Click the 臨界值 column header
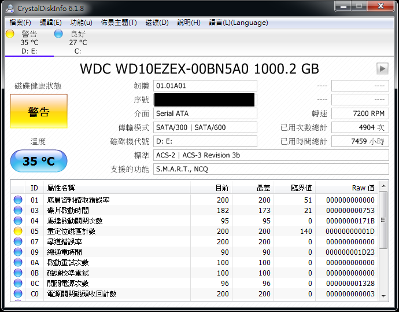 coord(295,188)
